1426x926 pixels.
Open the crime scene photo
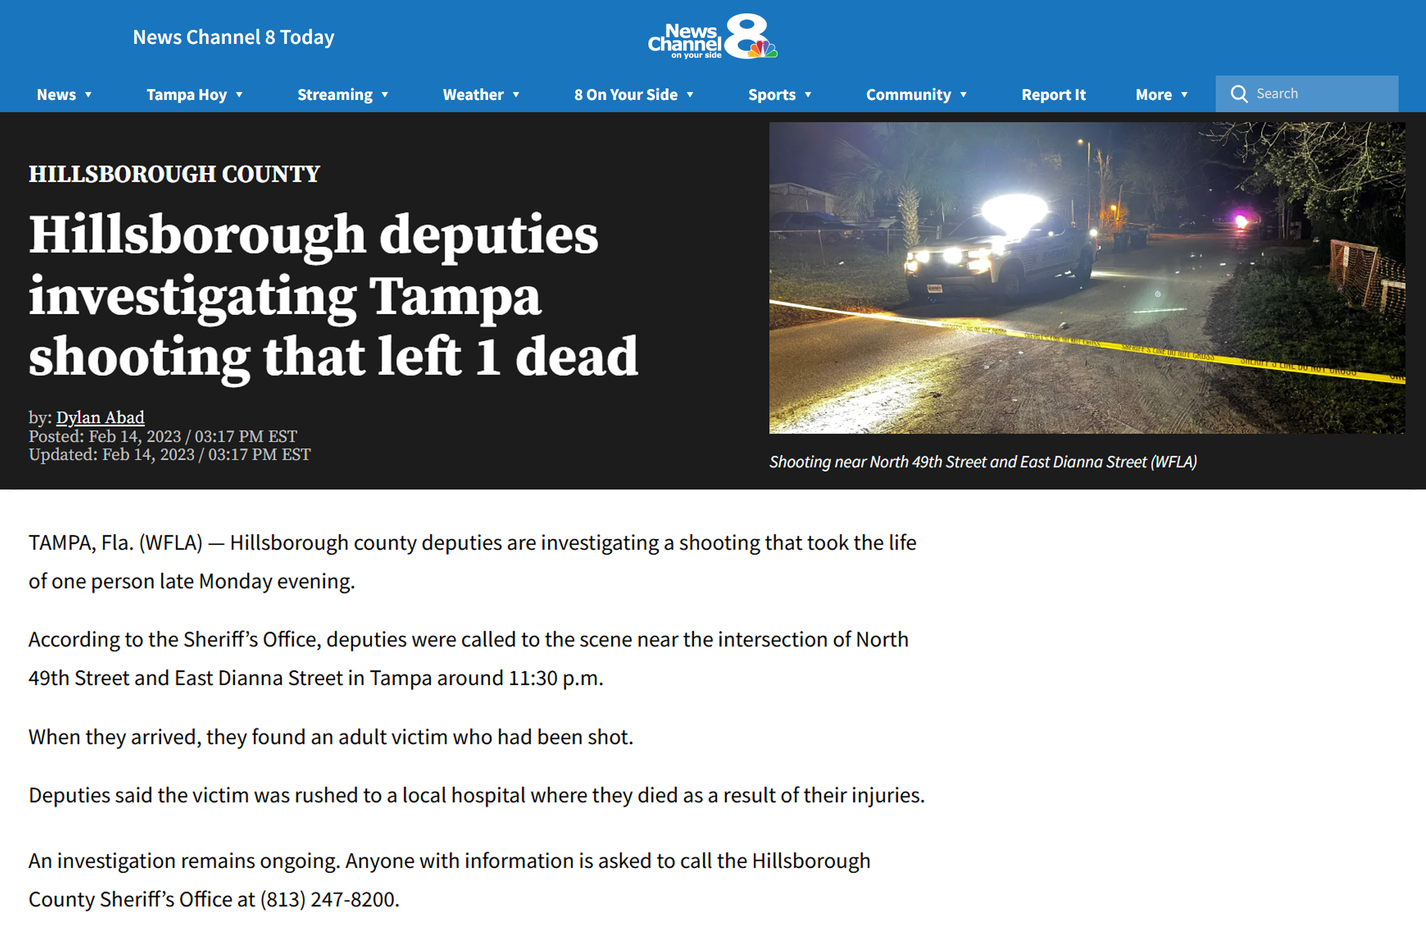click(x=1087, y=278)
